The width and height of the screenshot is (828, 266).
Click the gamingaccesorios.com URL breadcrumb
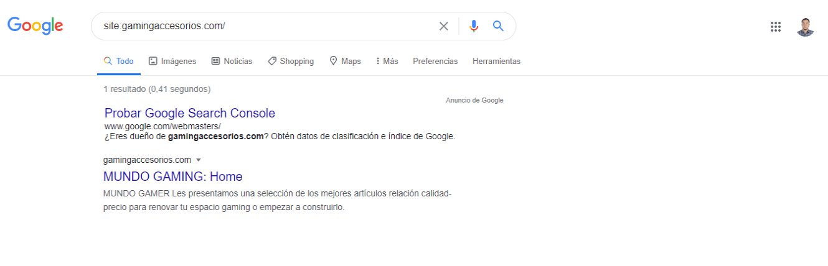(148, 160)
